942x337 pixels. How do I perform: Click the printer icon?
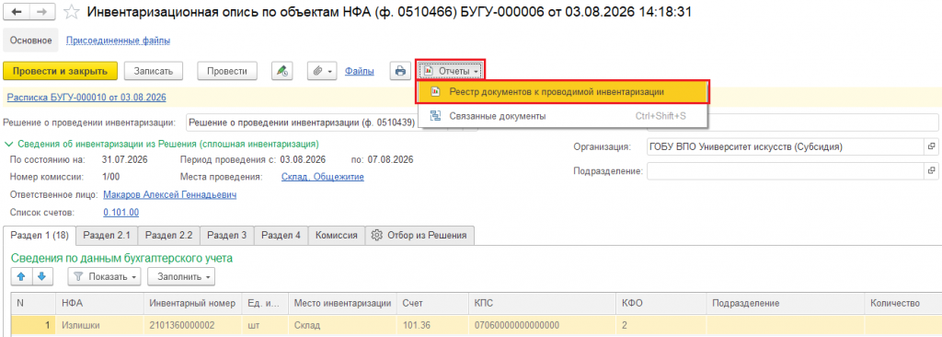(x=400, y=71)
